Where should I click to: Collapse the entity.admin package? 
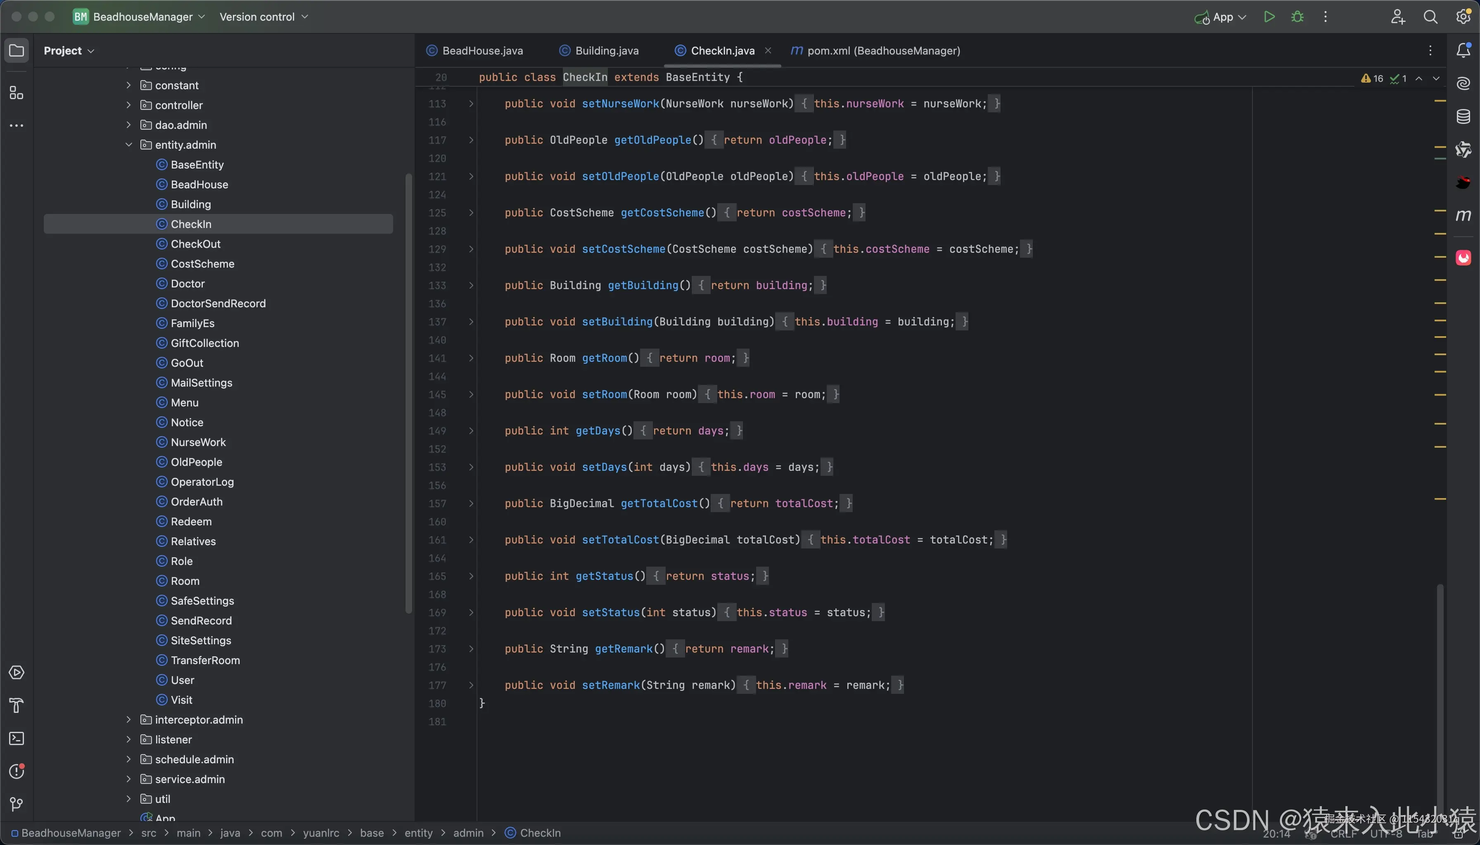pyautogui.click(x=129, y=145)
